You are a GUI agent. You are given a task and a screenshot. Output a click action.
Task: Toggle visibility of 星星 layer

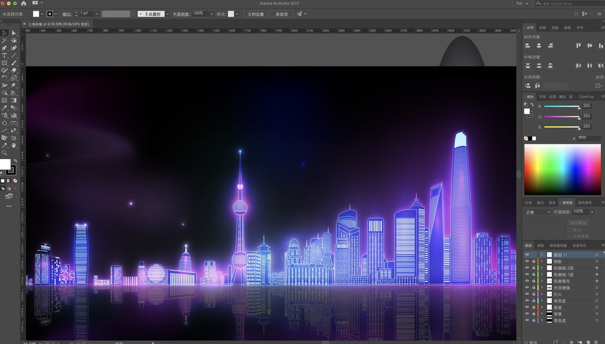(527, 307)
